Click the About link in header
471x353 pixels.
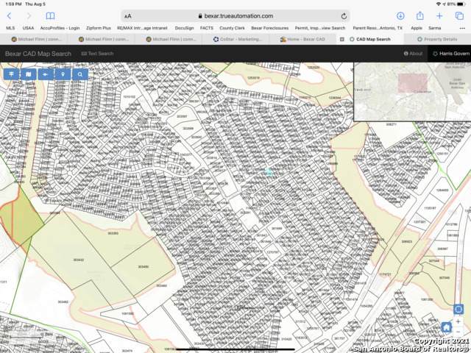413,54
